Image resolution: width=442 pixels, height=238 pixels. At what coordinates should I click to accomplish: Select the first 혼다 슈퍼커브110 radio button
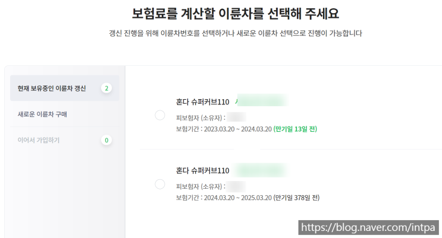pyautogui.click(x=159, y=115)
